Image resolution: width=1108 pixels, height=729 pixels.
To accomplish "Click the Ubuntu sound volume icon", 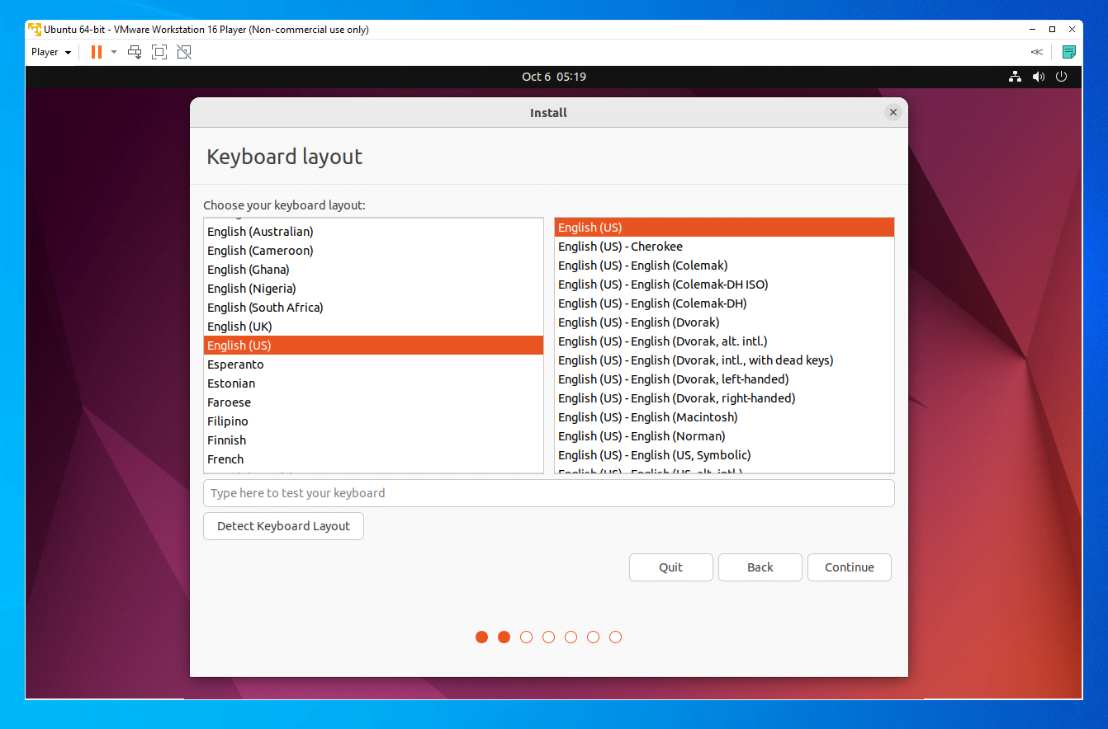I will tap(1038, 76).
